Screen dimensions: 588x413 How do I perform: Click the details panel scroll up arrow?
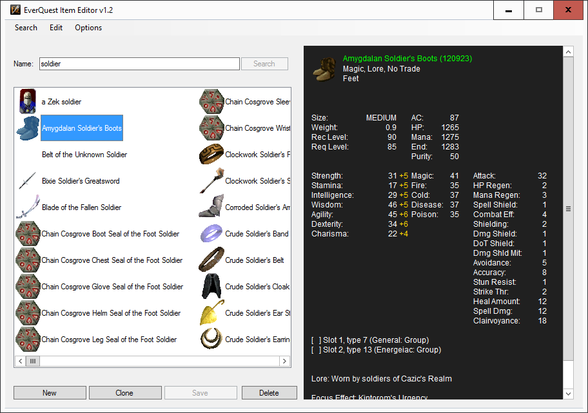pyautogui.click(x=568, y=52)
